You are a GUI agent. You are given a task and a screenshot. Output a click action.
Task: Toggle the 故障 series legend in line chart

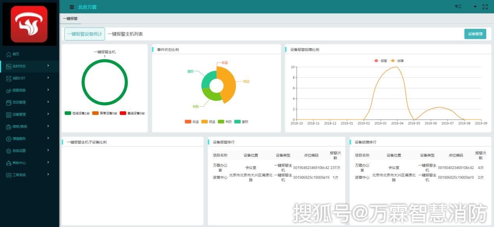(397, 61)
